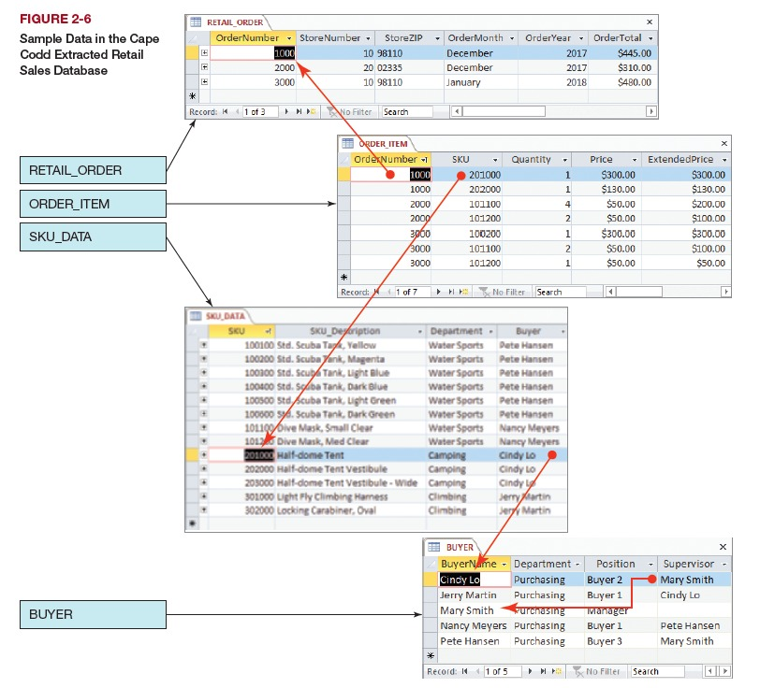760x688 pixels.
Task: Click the Next record icon in ORDER_ITEM
Action: pos(439,291)
